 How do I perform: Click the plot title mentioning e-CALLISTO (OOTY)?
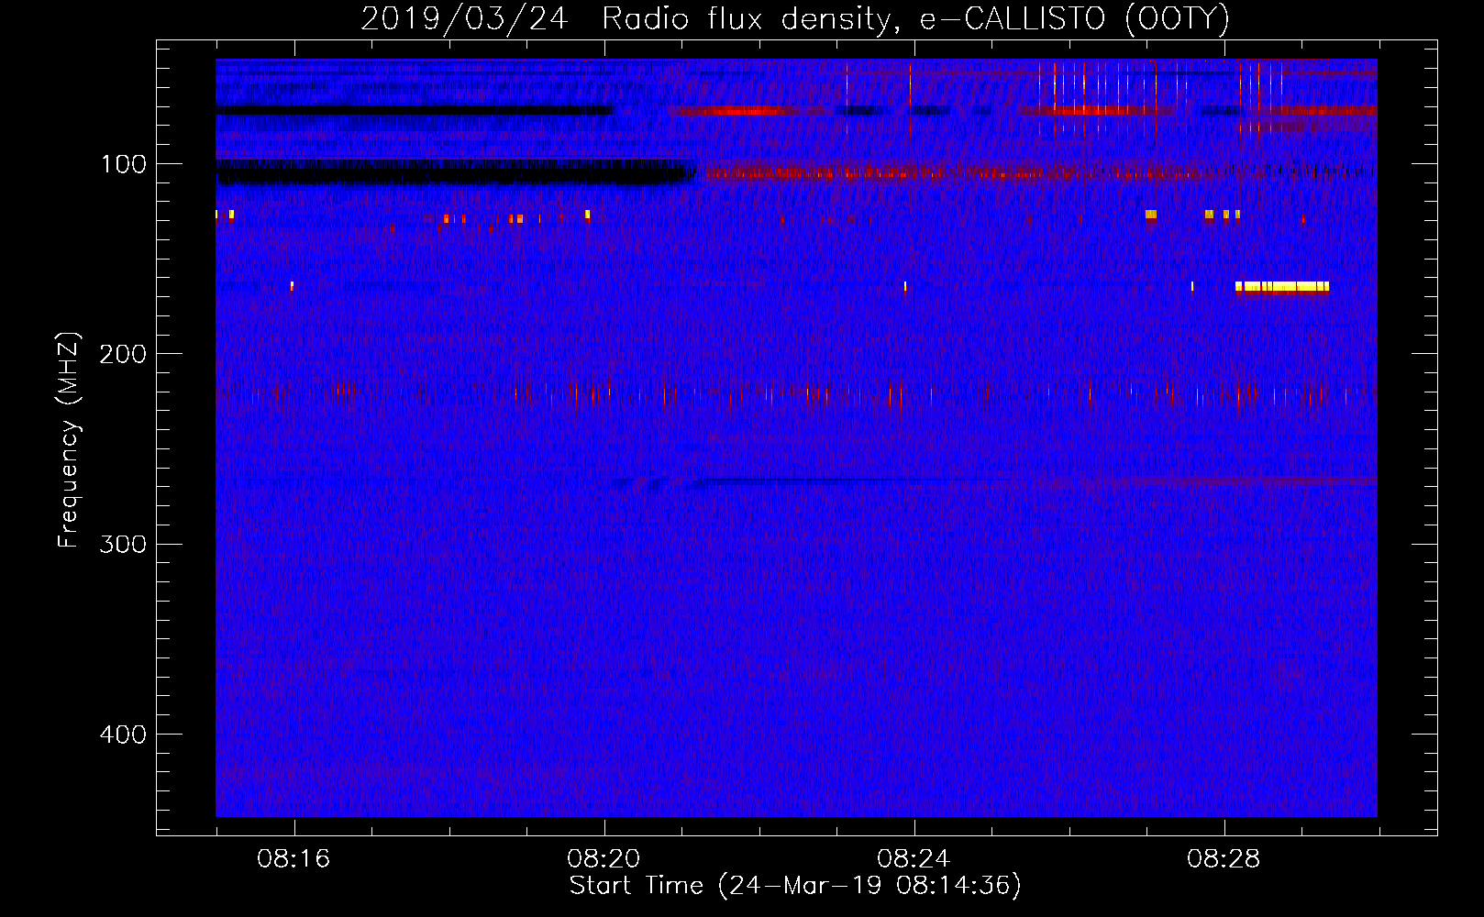(x=795, y=18)
